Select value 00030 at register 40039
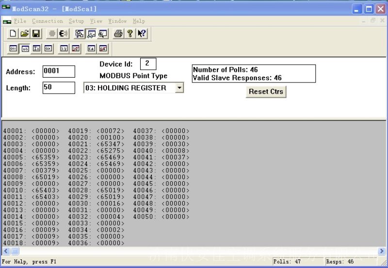 click(x=176, y=144)
